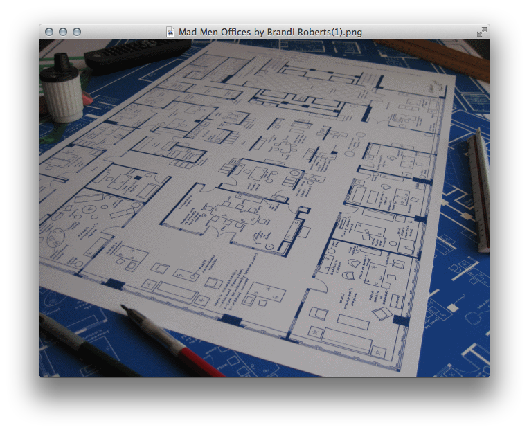Click the PNG document proxy icon in title

pos(171,32)
